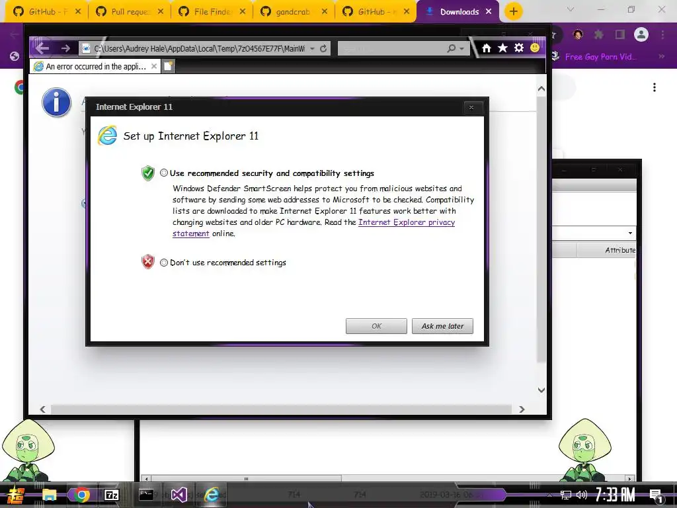
Task: Click the left arrow on background window's horizontal scrollbar
Action: click(146, 479)
